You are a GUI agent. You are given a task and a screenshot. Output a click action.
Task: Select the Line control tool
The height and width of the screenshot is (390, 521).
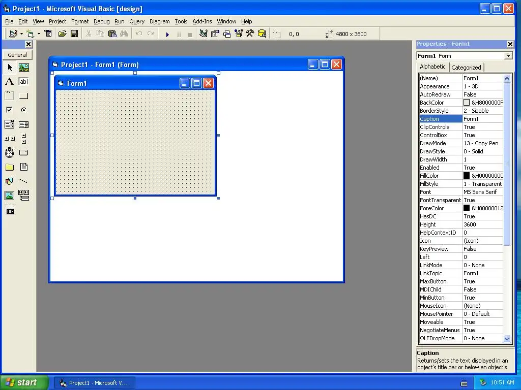coord(23,181)
